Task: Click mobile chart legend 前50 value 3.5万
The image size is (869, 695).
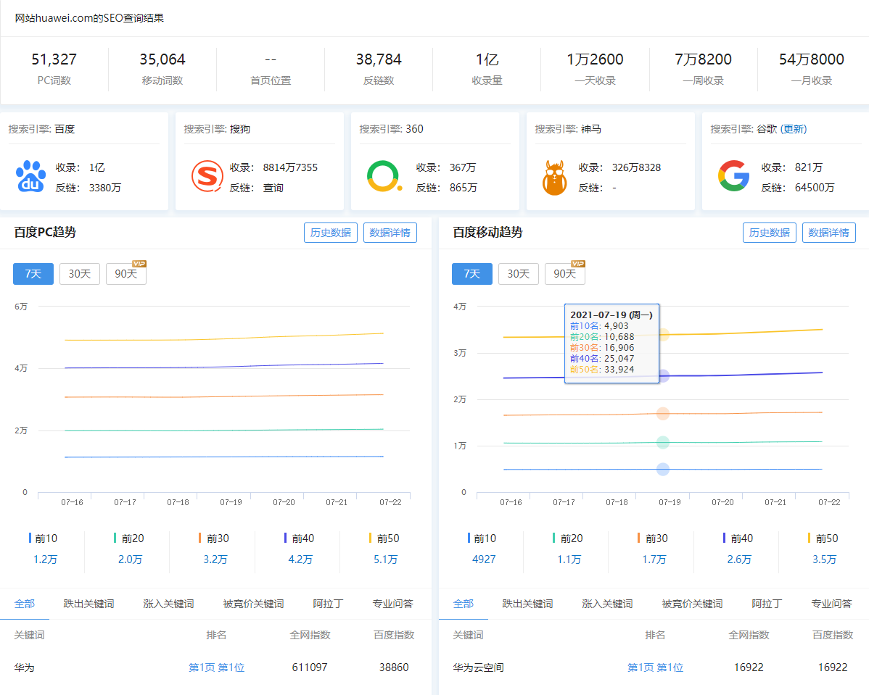Action: 825,559
